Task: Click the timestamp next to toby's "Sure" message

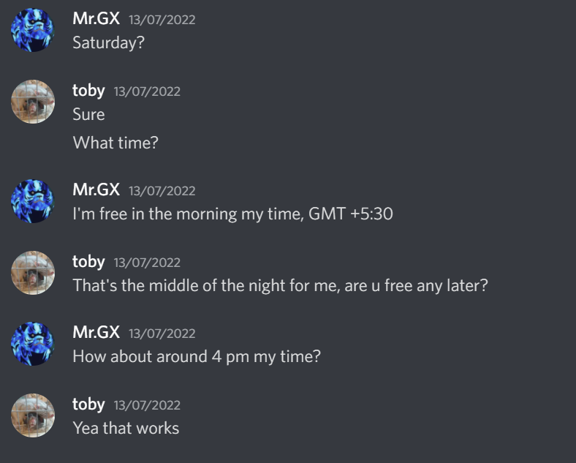Action: coord(147,91)
